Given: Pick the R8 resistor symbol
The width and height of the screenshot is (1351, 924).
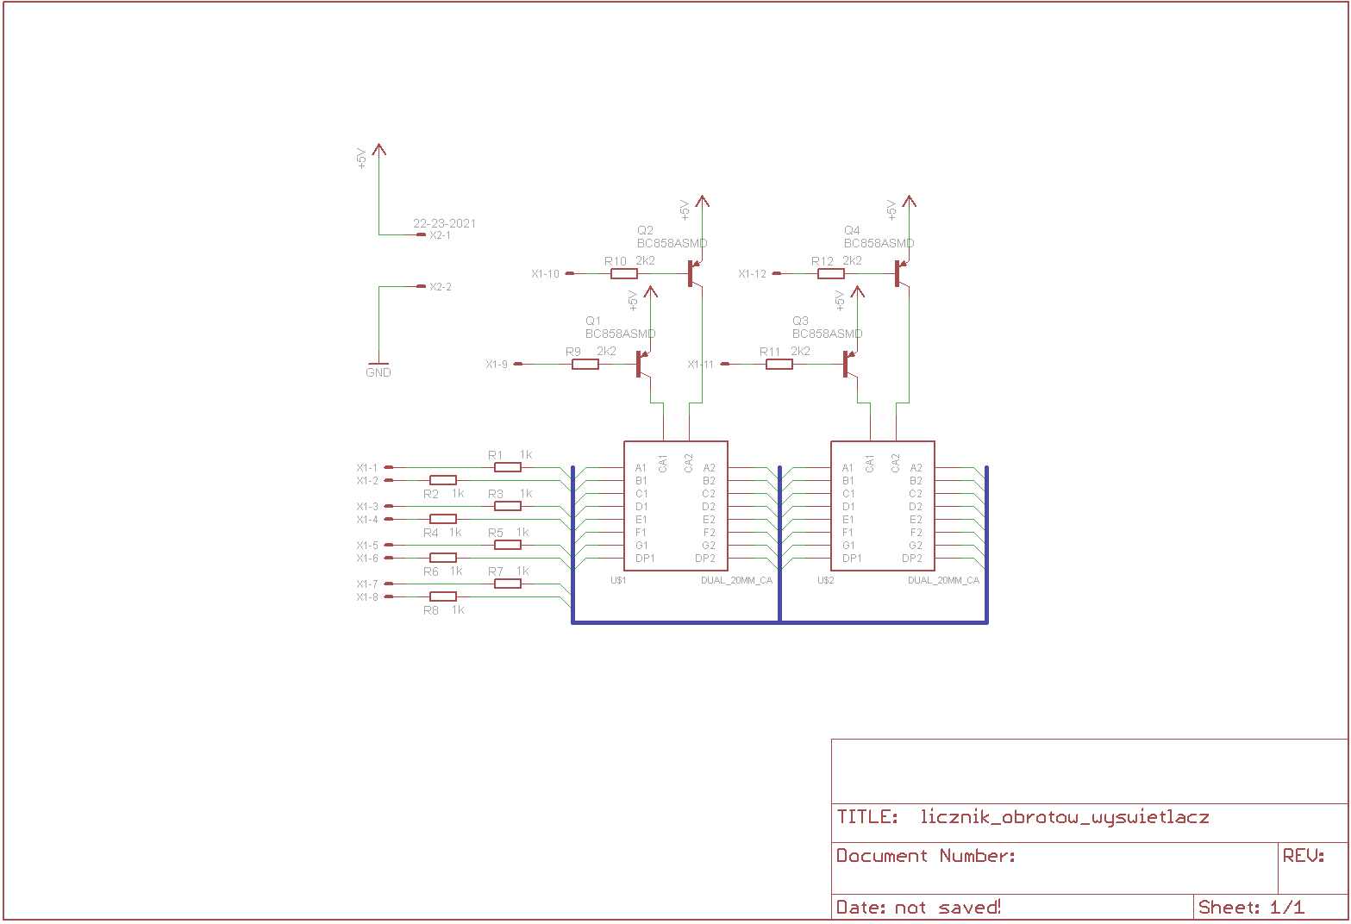Looking at the screenshot, I should coord(443,596).
